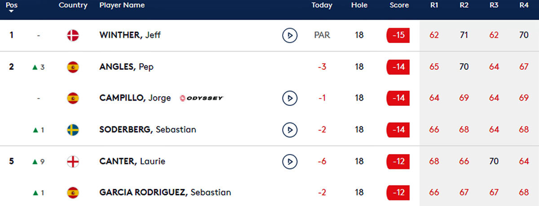Screen dimensions: 539x206
Task: Play Jorge Campillo's video highlights
Action: (x=290, y=98)
